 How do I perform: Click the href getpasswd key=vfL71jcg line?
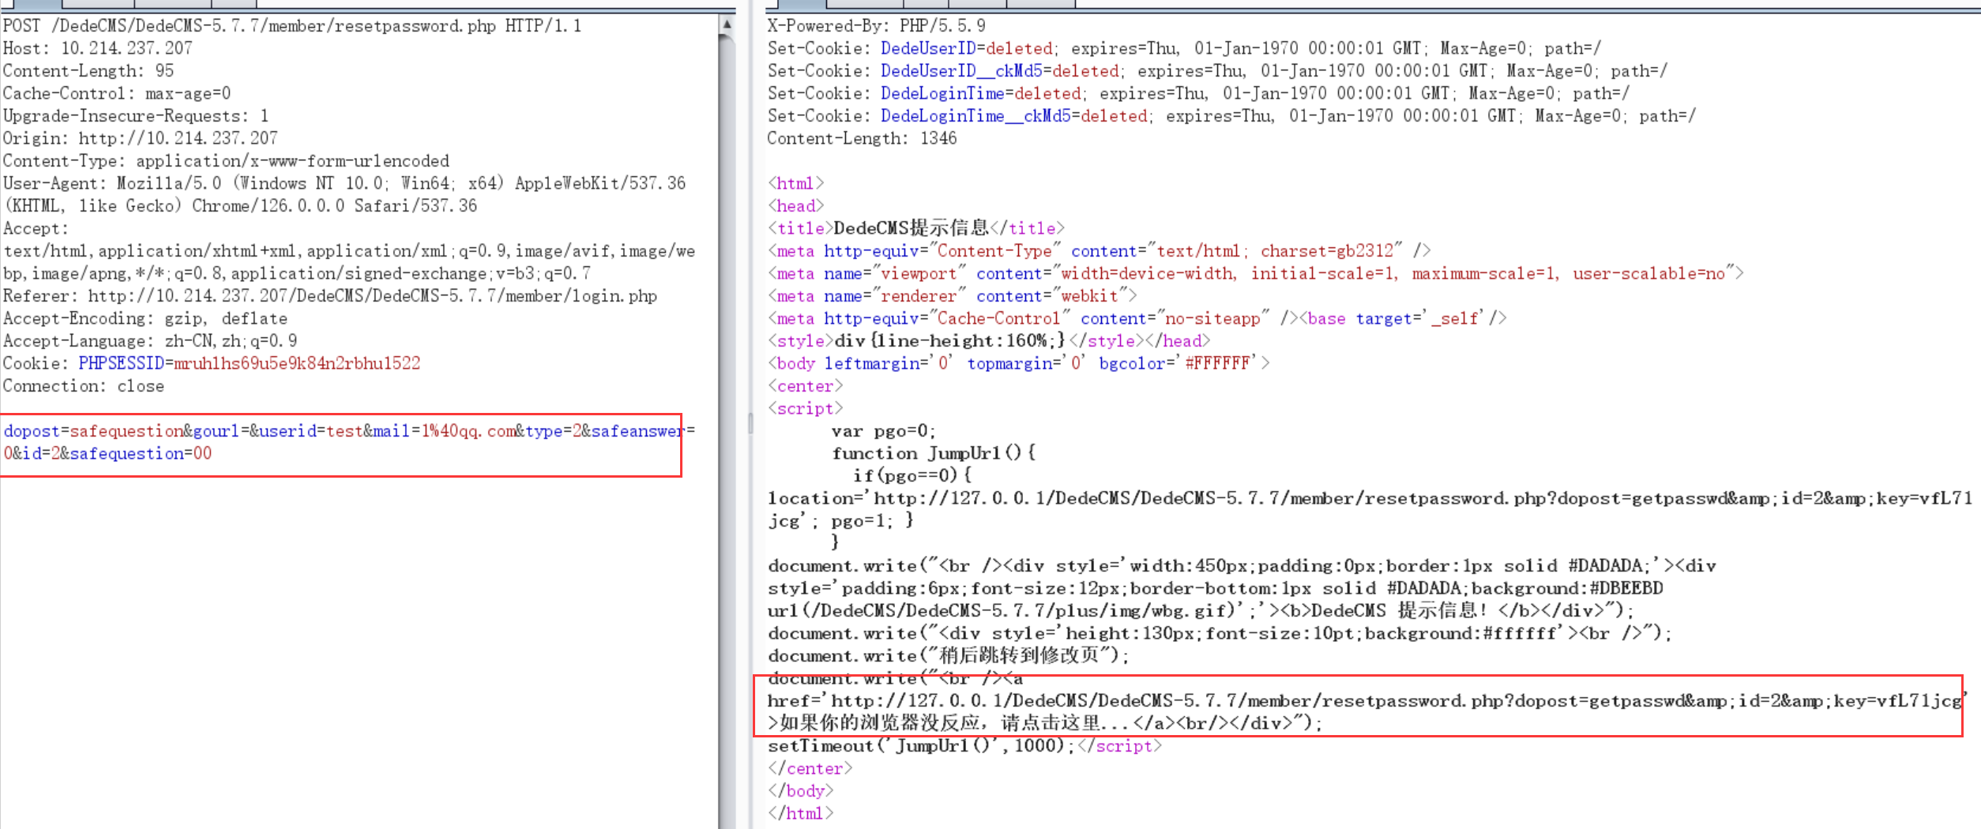point(1366,701)
